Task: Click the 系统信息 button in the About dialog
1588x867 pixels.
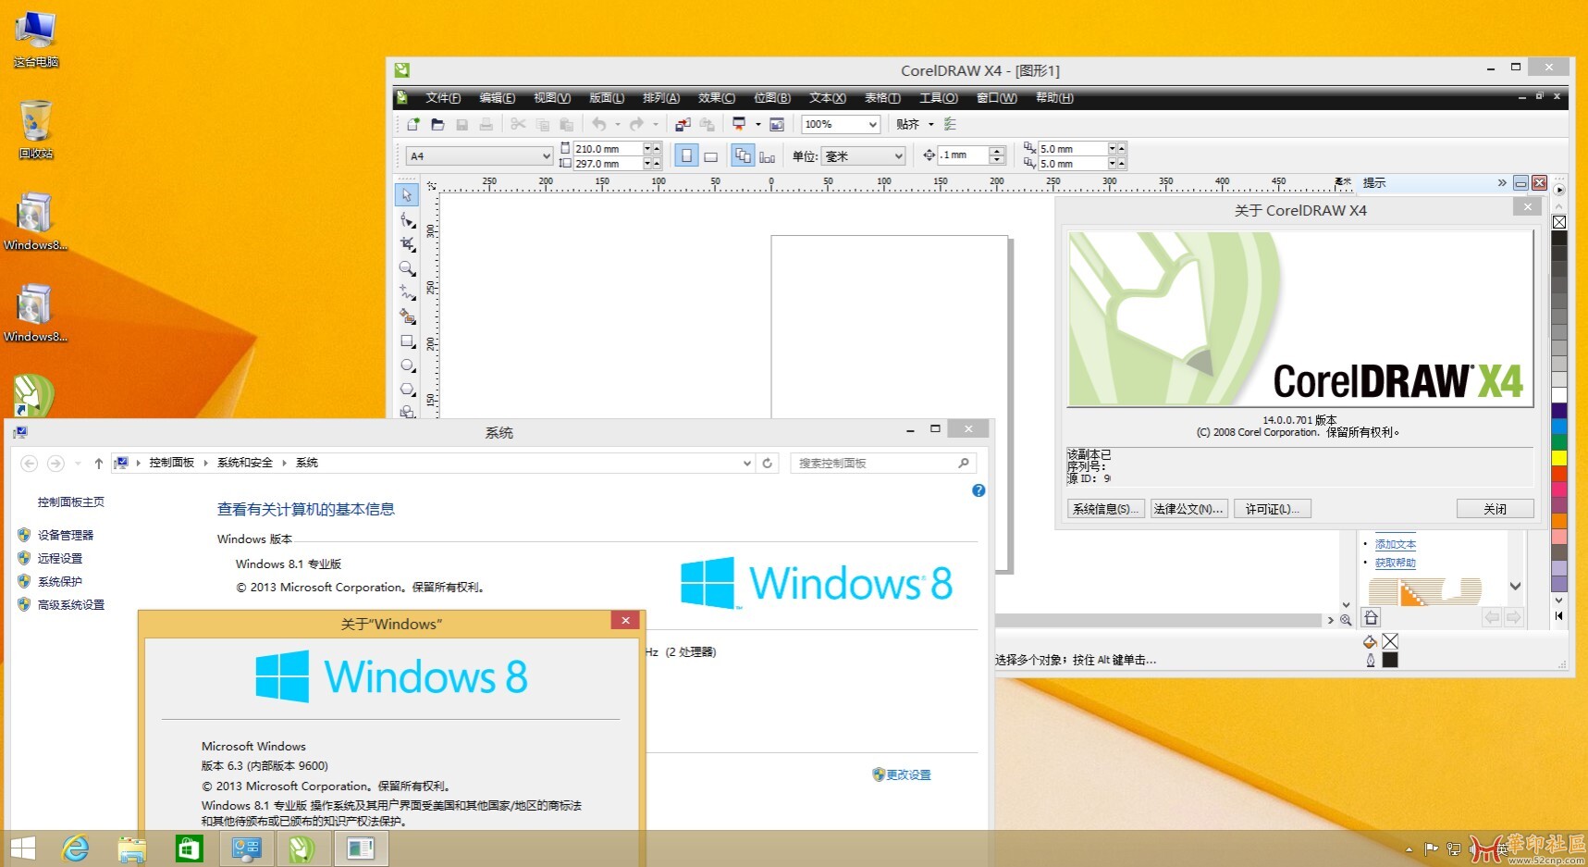Action: tap(1104, 508)
